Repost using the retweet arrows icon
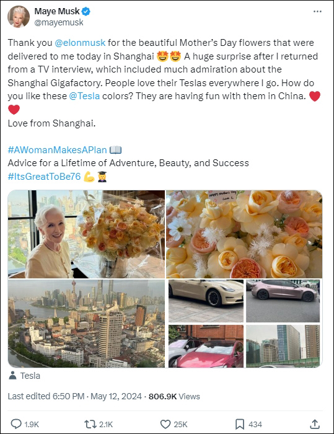Screen dimensions: 334x434 click(90, 423)
